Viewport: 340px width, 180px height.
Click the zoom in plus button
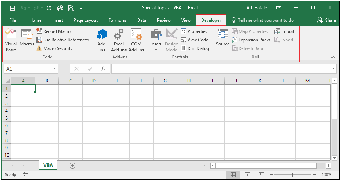coord(314,174)
